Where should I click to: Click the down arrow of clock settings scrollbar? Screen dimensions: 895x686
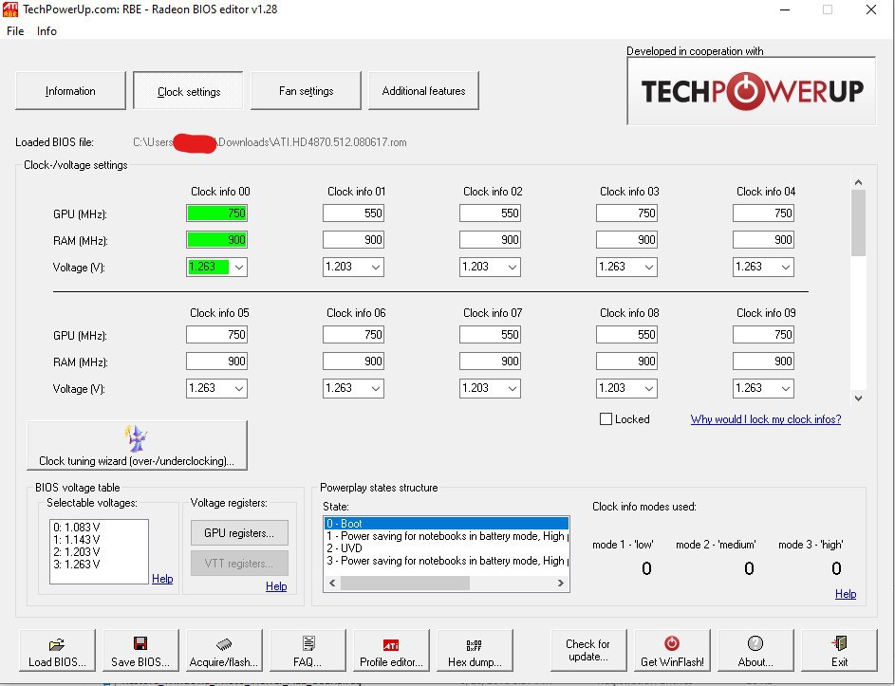858,399
